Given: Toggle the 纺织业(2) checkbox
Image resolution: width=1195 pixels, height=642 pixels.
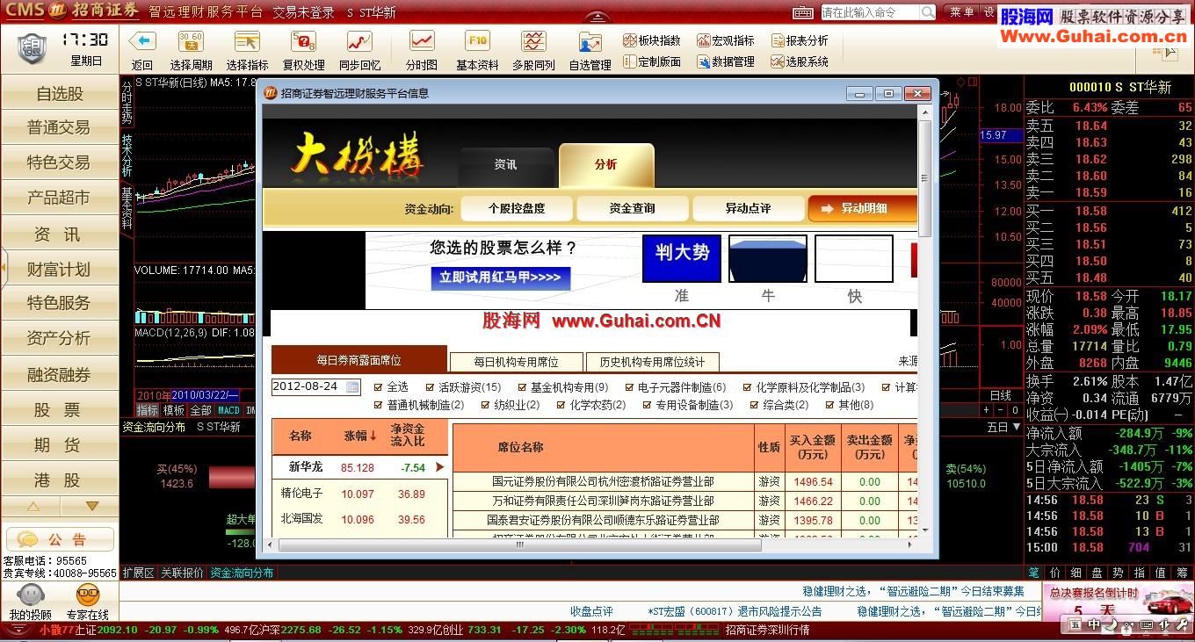Looking at the screenshot, I should click(x=485, y=405).
